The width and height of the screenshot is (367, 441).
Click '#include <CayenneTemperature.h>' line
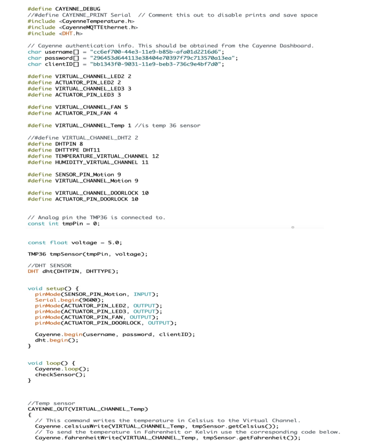(x=81, y=21)
